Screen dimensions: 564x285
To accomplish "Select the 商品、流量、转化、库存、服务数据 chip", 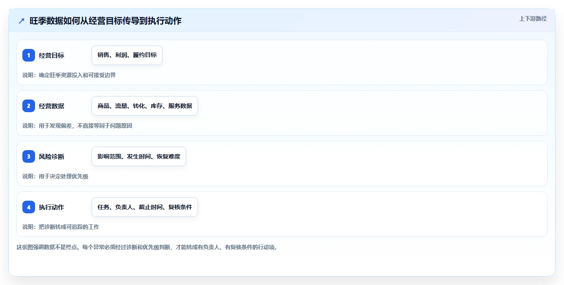I will (x=145, y=106).
